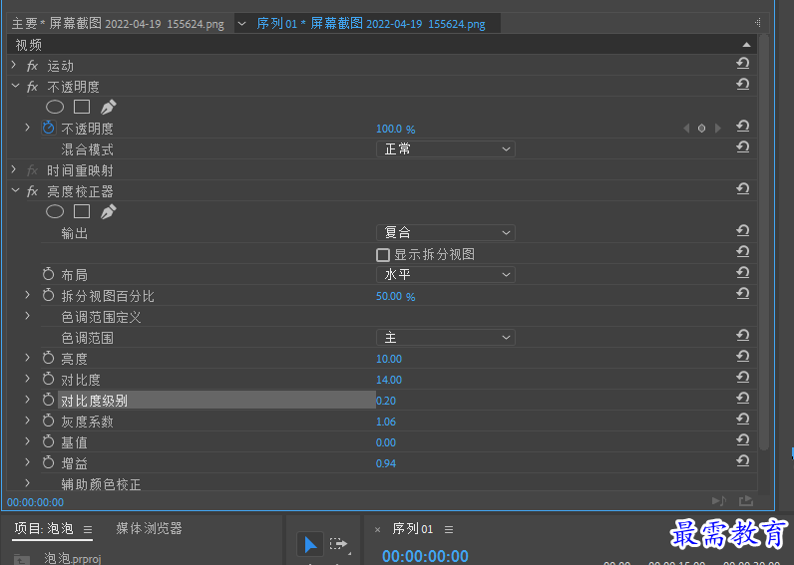
Task: Reset the 不透明度 effect group
Action: pos(743,84)
